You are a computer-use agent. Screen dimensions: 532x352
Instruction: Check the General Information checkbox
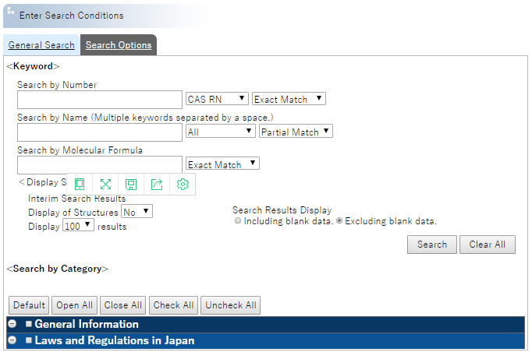point(29,325)
